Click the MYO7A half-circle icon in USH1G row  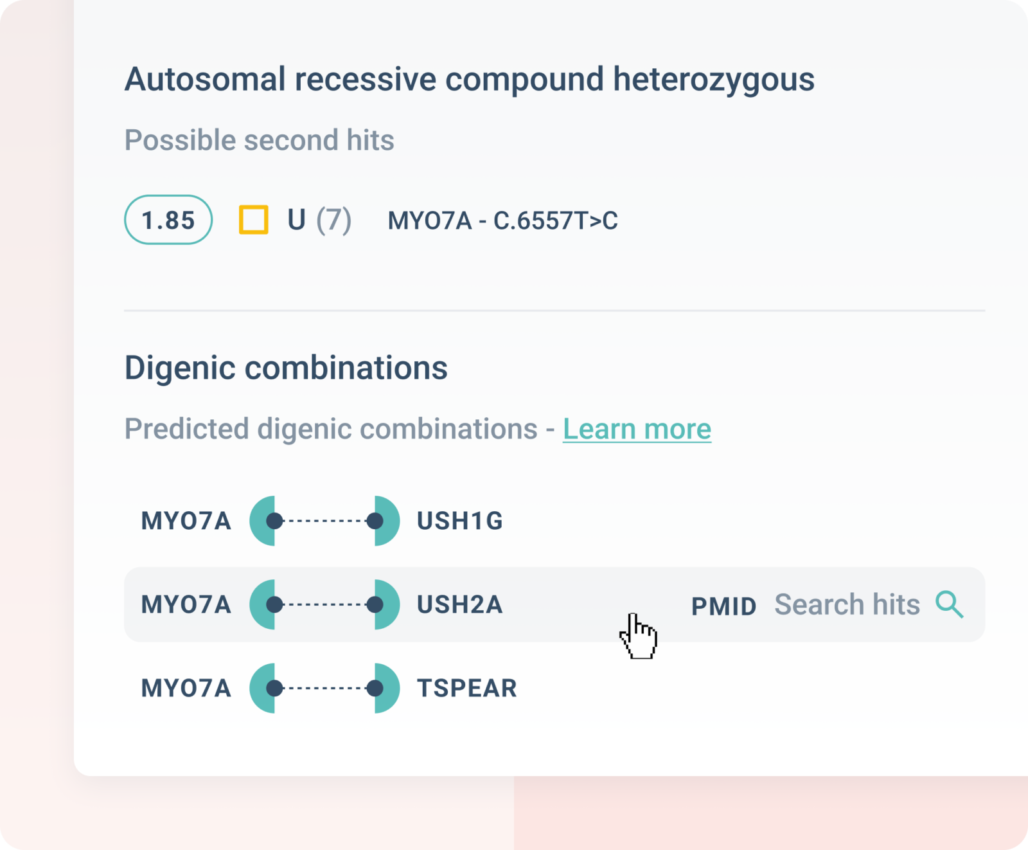tap(262, 521)
